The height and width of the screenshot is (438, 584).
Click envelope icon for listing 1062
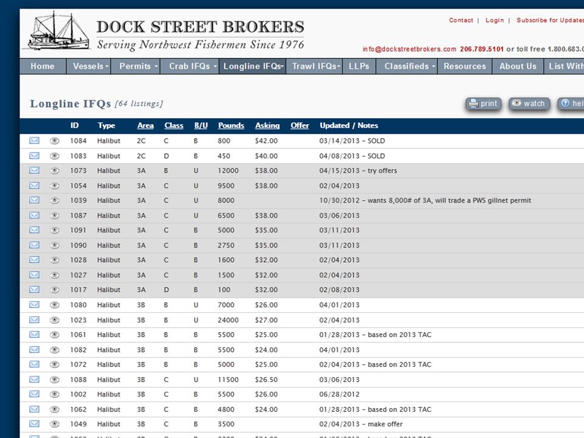pos(34,409)
